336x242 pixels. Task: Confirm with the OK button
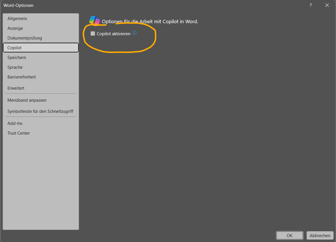[290, 235]
